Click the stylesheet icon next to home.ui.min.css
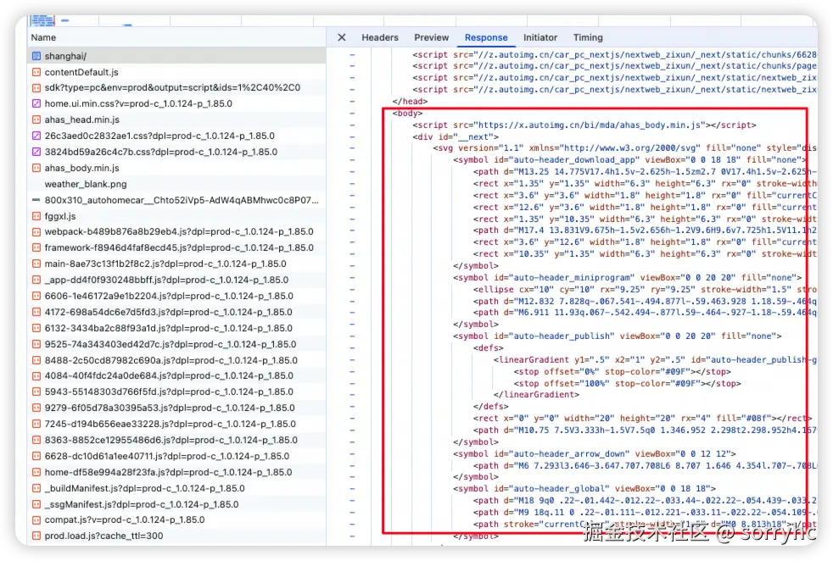Image resolution: width=833 pixels, height=561 pixels. [36, 103]
